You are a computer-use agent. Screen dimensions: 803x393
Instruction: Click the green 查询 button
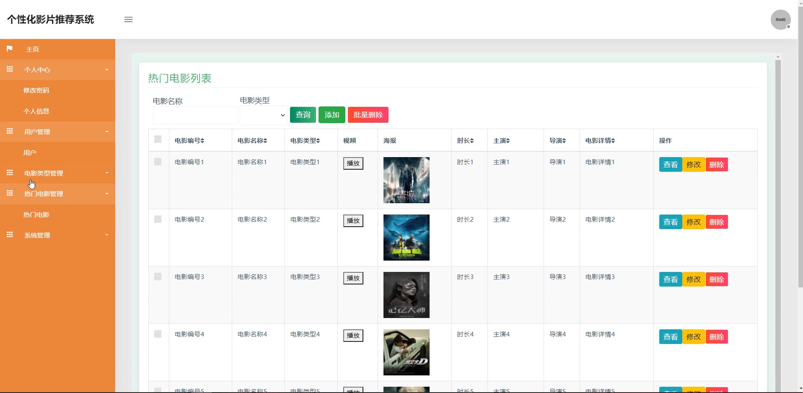[303, 115]
